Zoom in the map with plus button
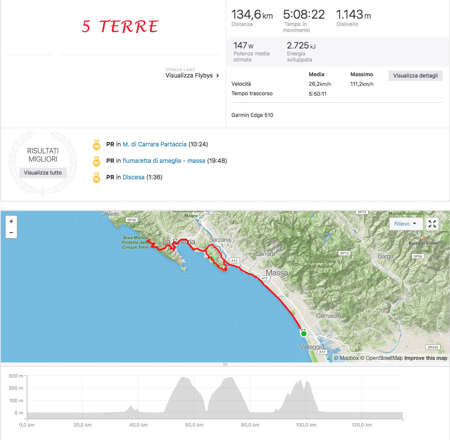 (11, 221)
